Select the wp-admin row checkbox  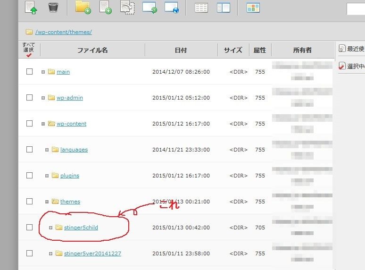pyautogui.click(x=29, y=98)
